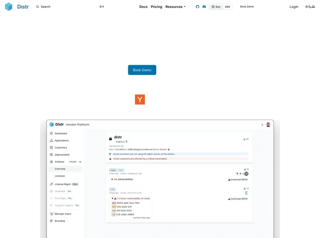
Task: Switch to light theme with sun icon
Action: click(307, 7)
